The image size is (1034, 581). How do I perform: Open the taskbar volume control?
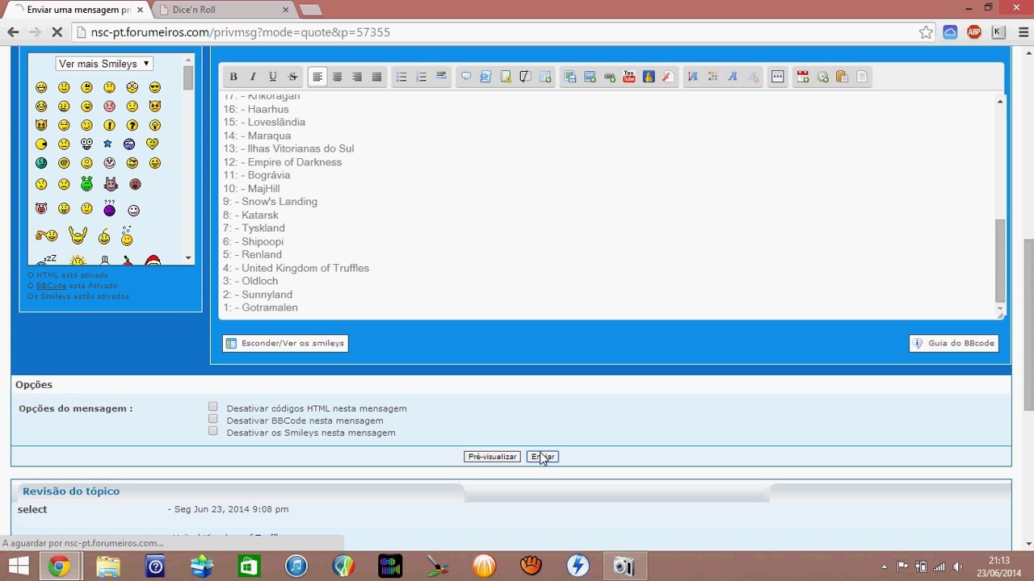pos(957,566)
